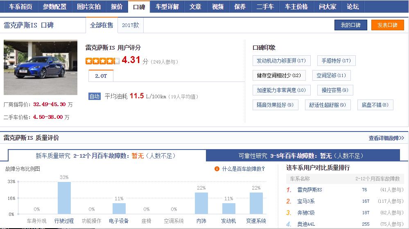Viewport: 409px width, 229px height.
Task: Select the 口碑 tab
Action: coord(139,7)
